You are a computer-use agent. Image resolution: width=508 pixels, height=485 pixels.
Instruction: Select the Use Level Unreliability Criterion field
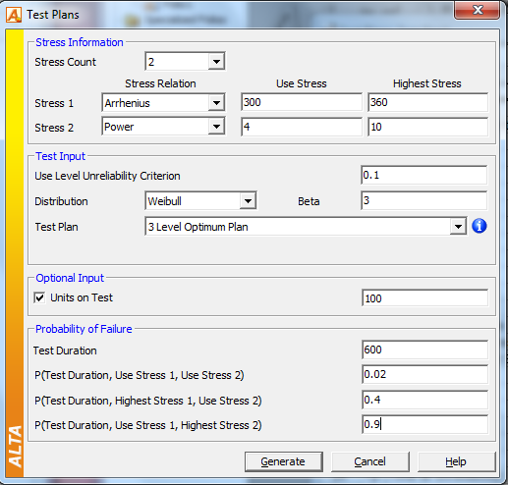pyautogui.click(x=424, y=175)
